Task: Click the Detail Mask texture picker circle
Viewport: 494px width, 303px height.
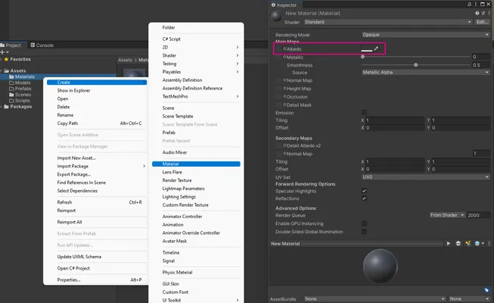Action: tap(284, 105)
